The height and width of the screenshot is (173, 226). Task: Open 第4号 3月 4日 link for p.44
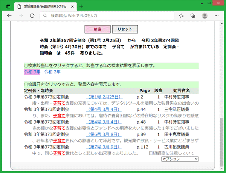click(x=104, y=110)
